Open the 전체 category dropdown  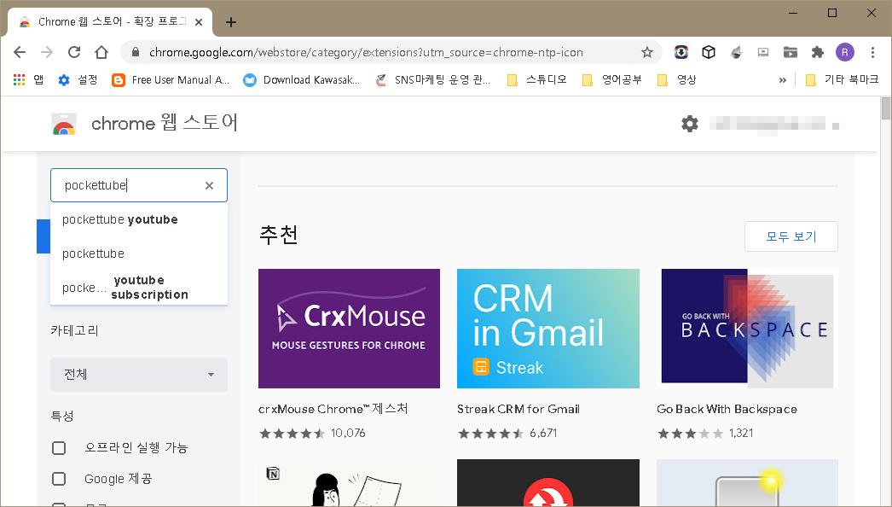(x=138, y=375)
